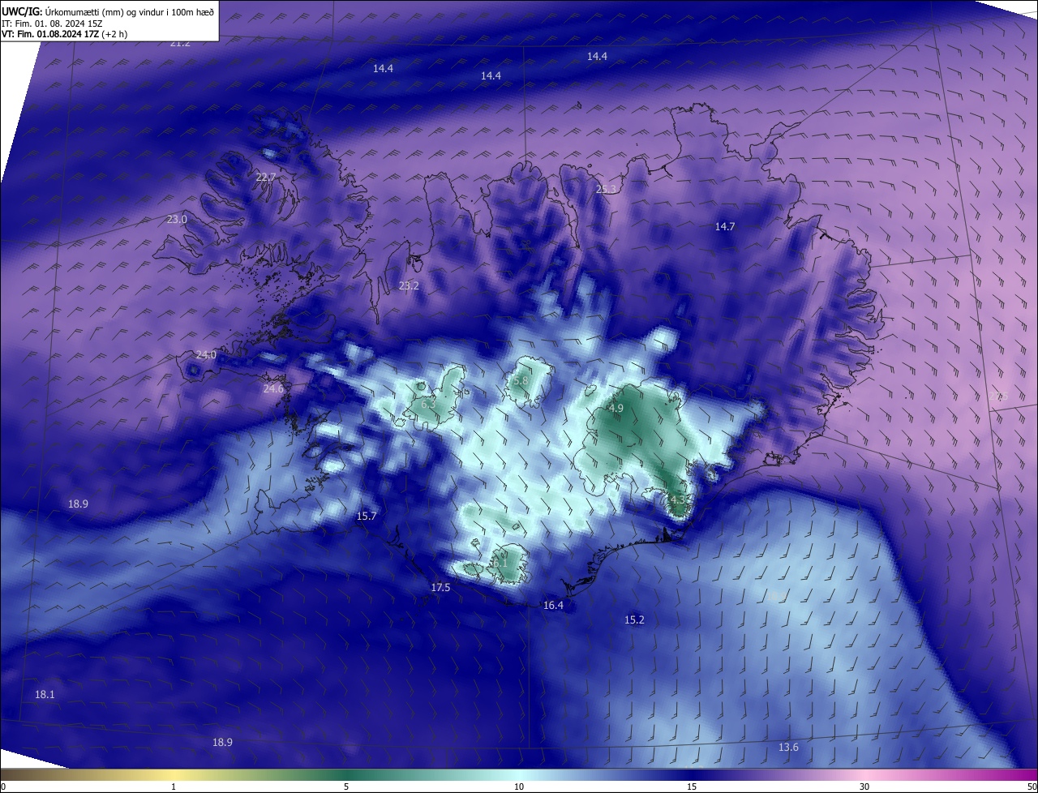Click the colorbar tick label 15
The image size is (1038, 793).
692,787
